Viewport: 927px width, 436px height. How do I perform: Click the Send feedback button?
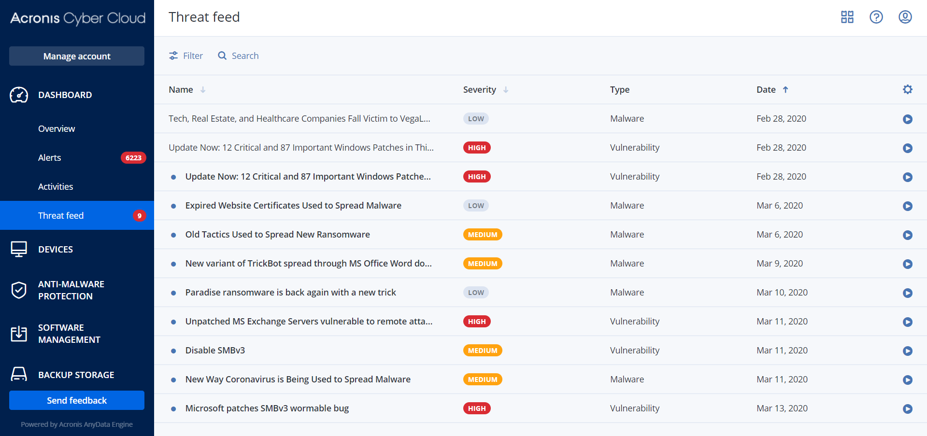(77, 400)
